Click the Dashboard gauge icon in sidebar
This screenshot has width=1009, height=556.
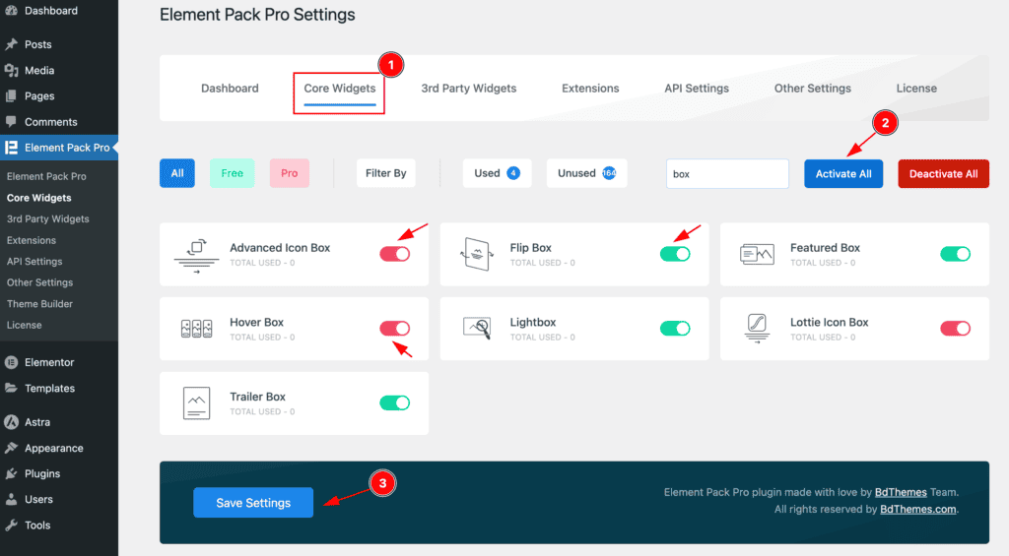[x=11, y=10]
